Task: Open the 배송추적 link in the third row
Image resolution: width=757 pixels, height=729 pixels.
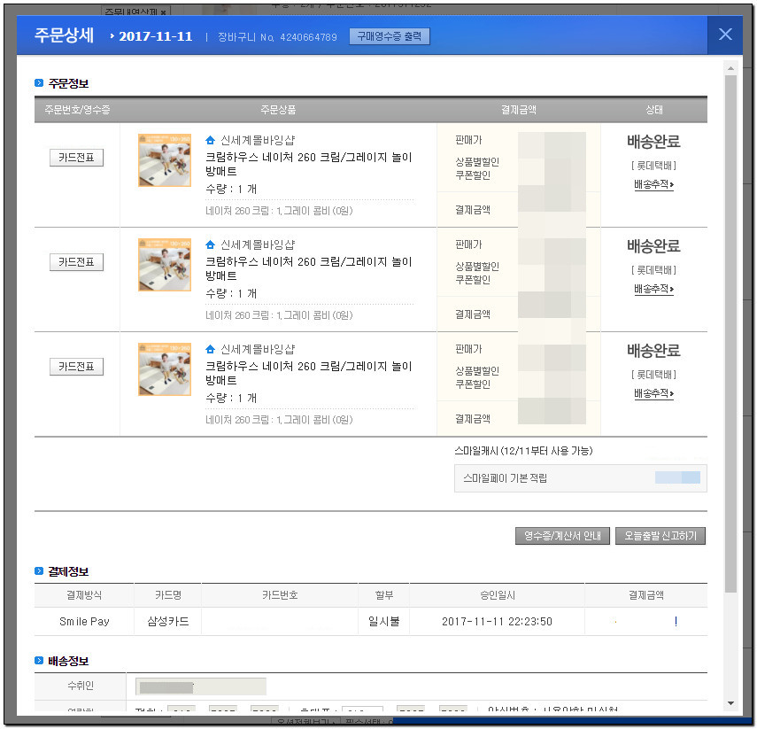Action: click(x=653, y=393)
